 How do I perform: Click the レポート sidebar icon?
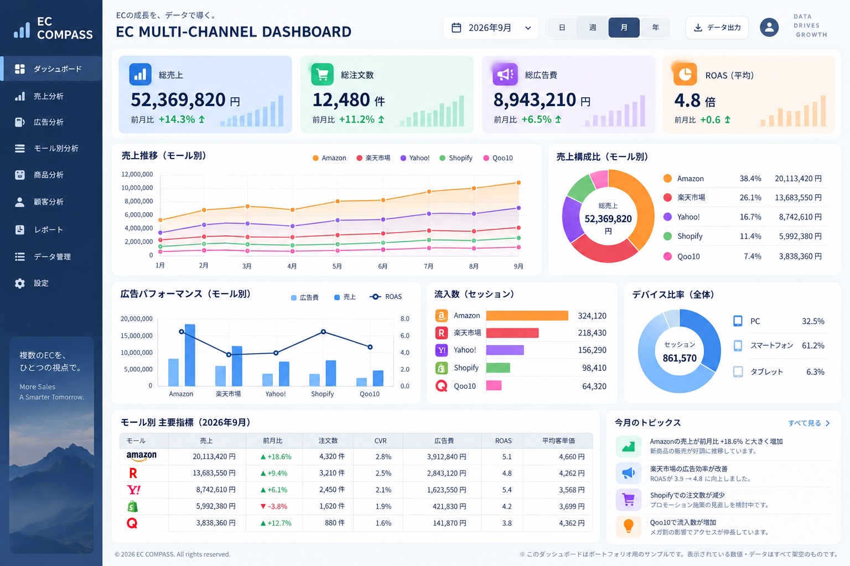click(x=20, y=229)
